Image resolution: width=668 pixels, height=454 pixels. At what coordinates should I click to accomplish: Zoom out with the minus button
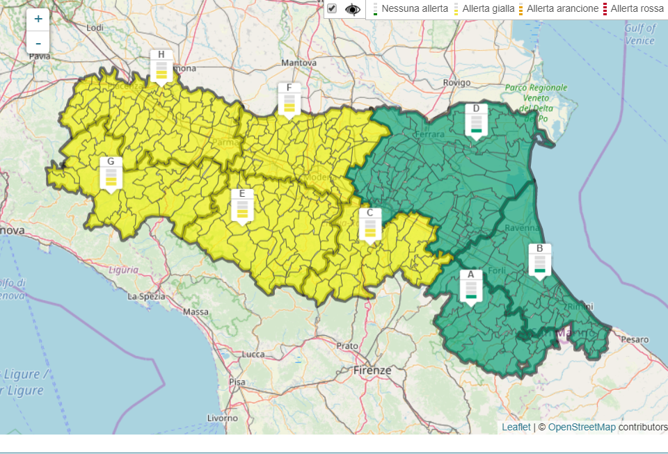(38, 42)
